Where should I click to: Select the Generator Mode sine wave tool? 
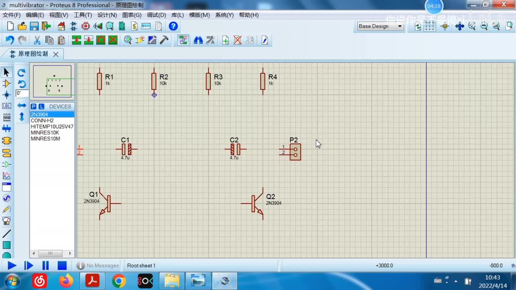pos(6,198)
